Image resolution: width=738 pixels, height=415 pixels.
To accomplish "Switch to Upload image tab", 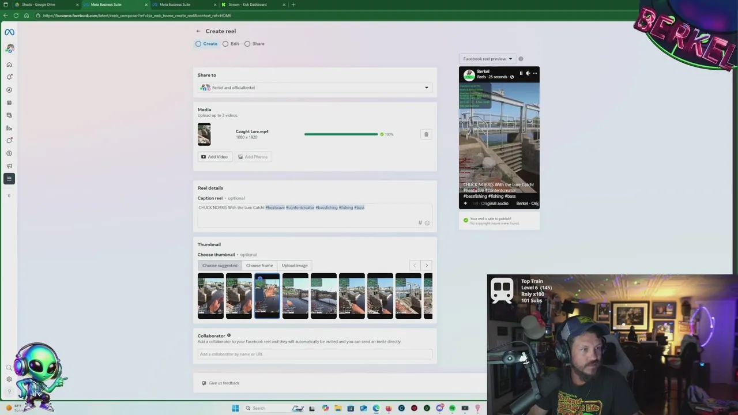I will coord(295,265).
